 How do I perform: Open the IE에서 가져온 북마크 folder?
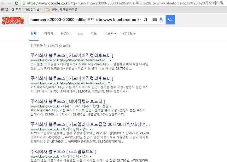(61, 9)
